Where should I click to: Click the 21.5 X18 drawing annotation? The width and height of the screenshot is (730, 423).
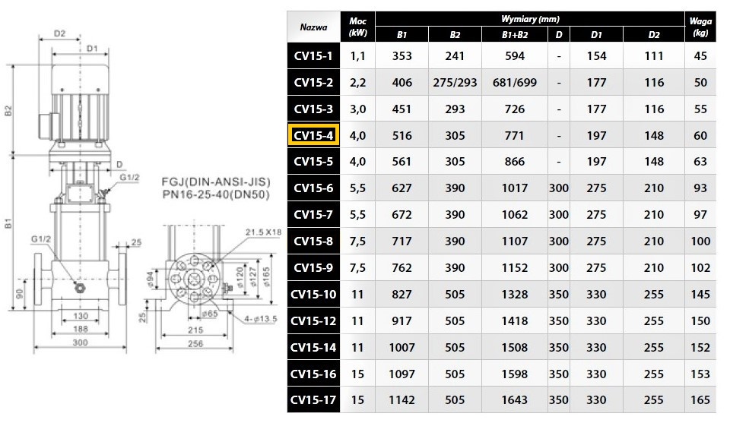pos(264,232)
